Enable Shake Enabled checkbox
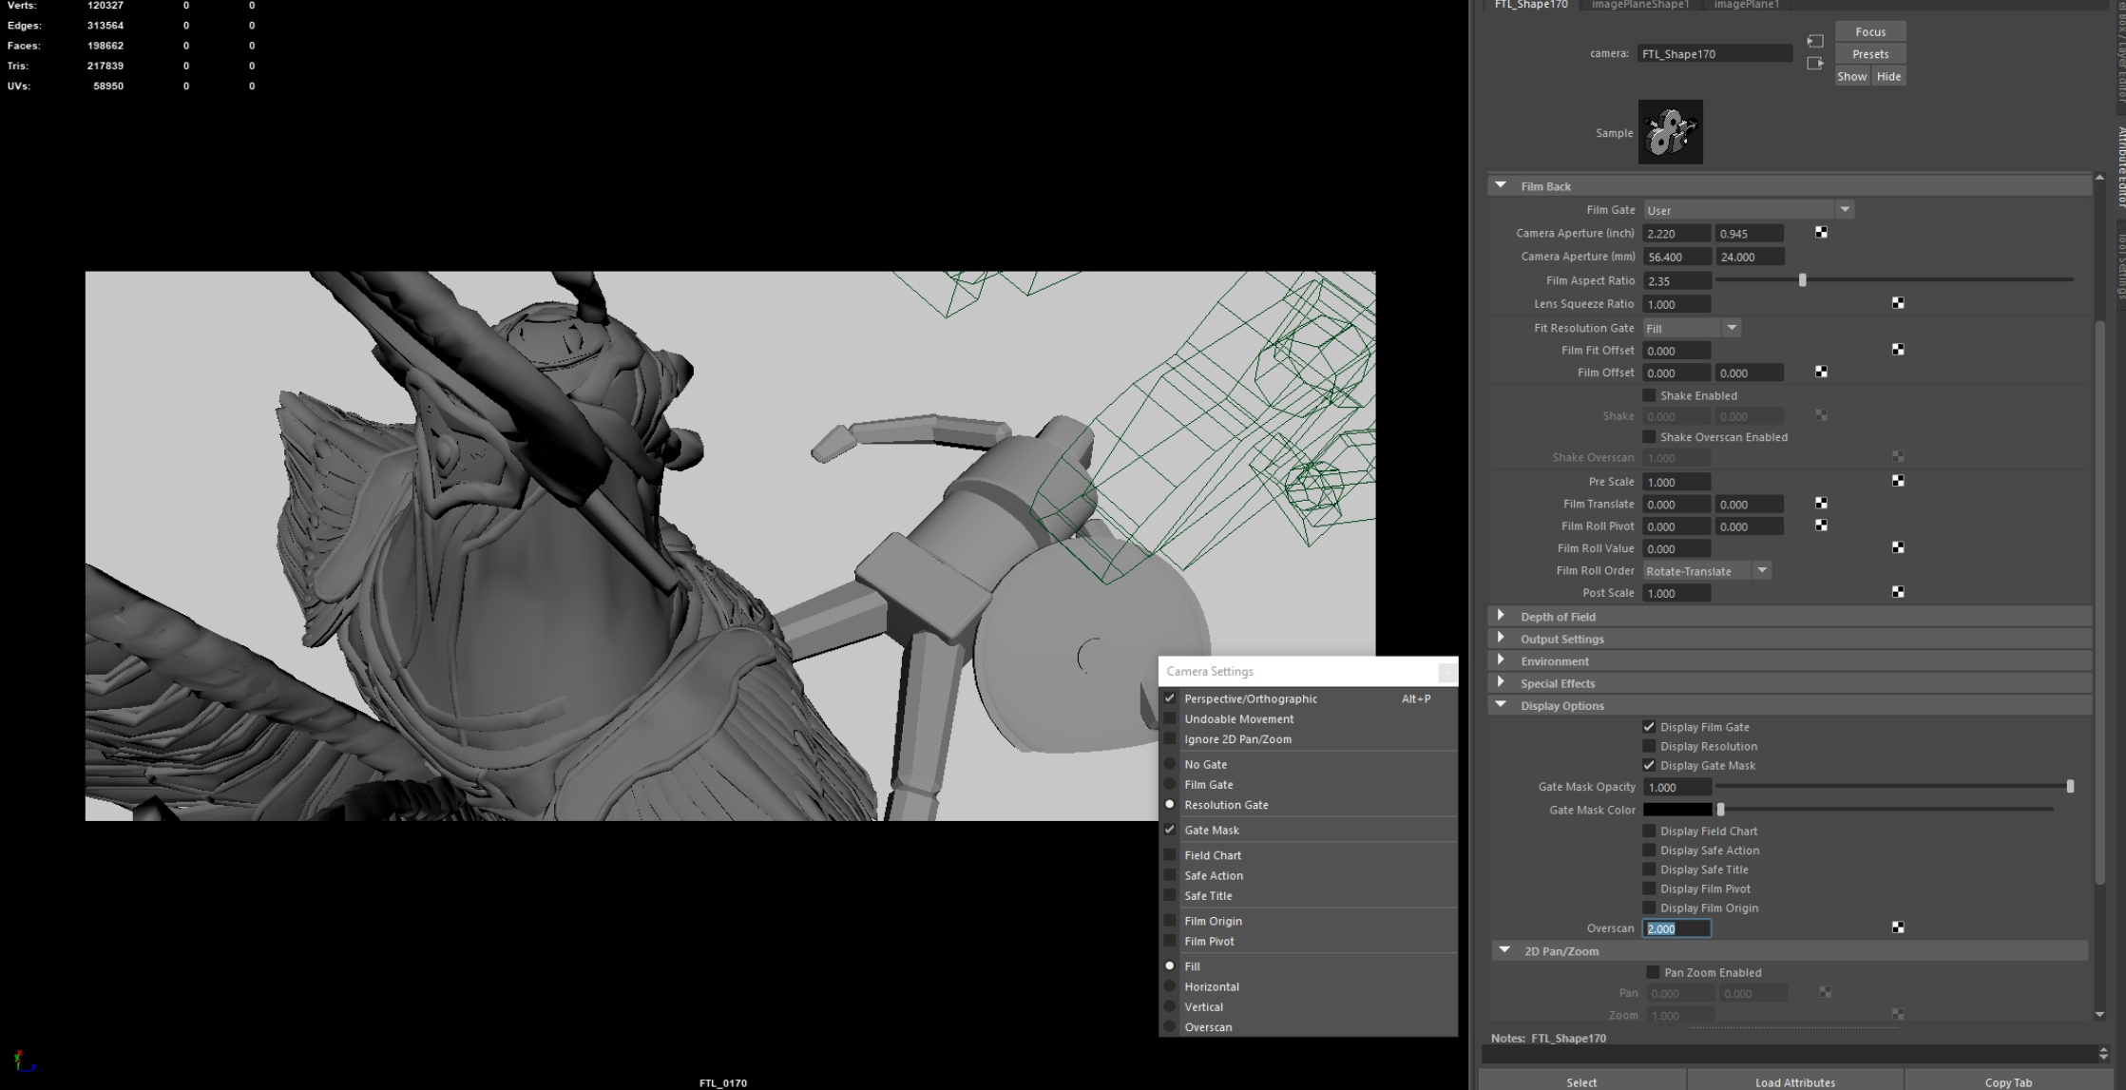The image size is (2126, 1090). [1649, 395]
